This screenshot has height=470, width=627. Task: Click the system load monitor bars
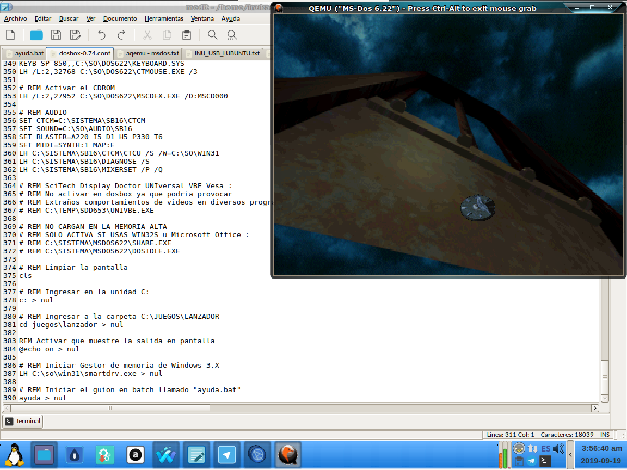(503, 455)
